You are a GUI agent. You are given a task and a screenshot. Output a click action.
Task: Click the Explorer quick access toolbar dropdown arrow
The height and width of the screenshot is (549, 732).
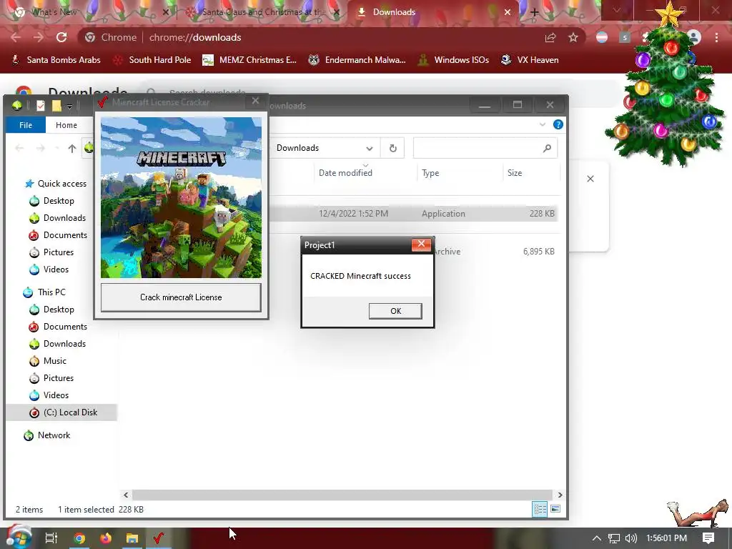(x=69, y=107)
